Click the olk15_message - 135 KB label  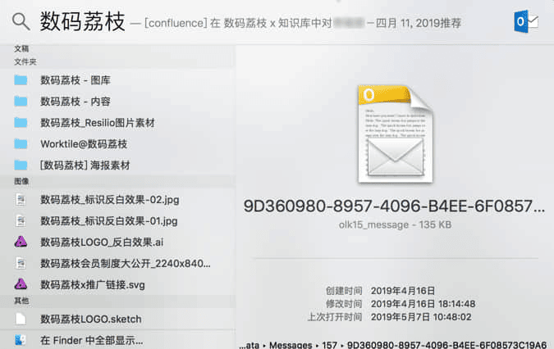click(395, 224)
